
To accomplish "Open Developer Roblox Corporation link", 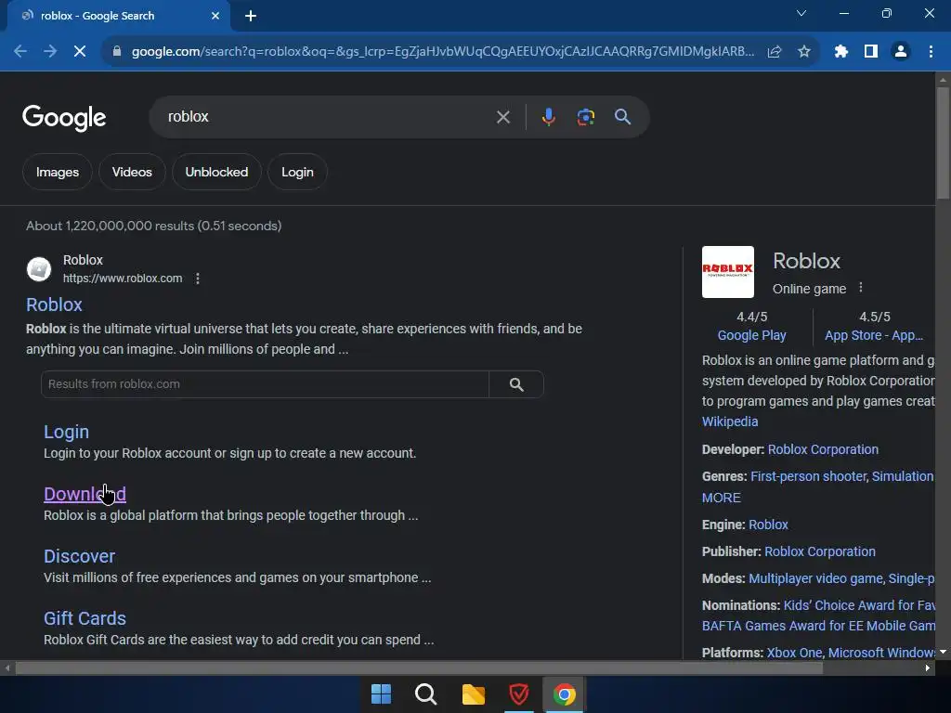I will tap(823, 449).
